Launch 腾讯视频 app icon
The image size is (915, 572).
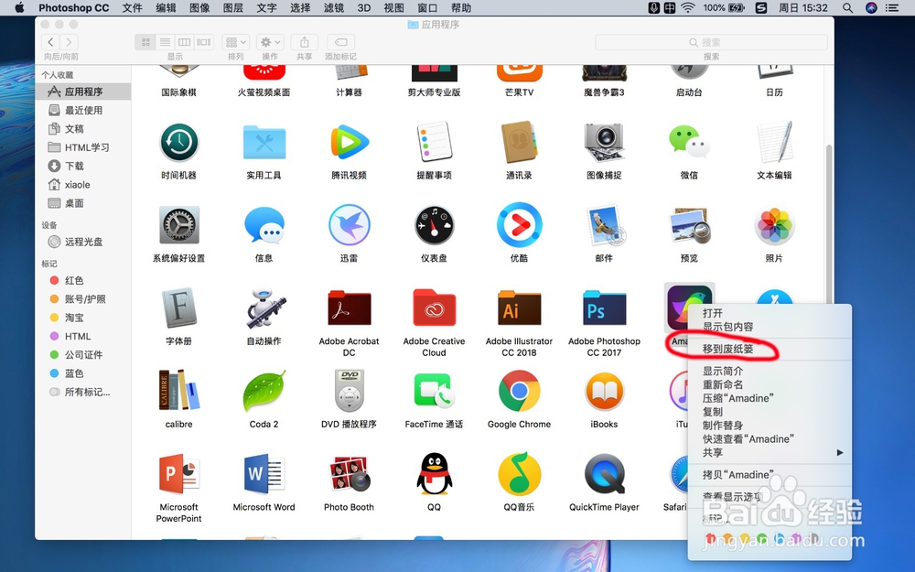pos(349,142)
